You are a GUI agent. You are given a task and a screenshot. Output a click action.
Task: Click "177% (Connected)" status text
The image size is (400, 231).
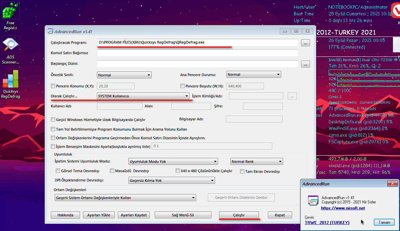tap(347, 47)
